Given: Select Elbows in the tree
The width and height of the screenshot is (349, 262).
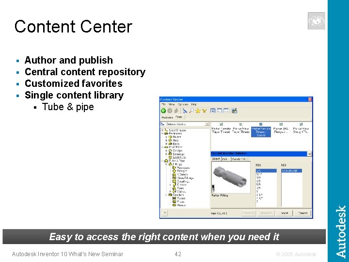Looking at the screenshot, I should (x=181, y=185).
